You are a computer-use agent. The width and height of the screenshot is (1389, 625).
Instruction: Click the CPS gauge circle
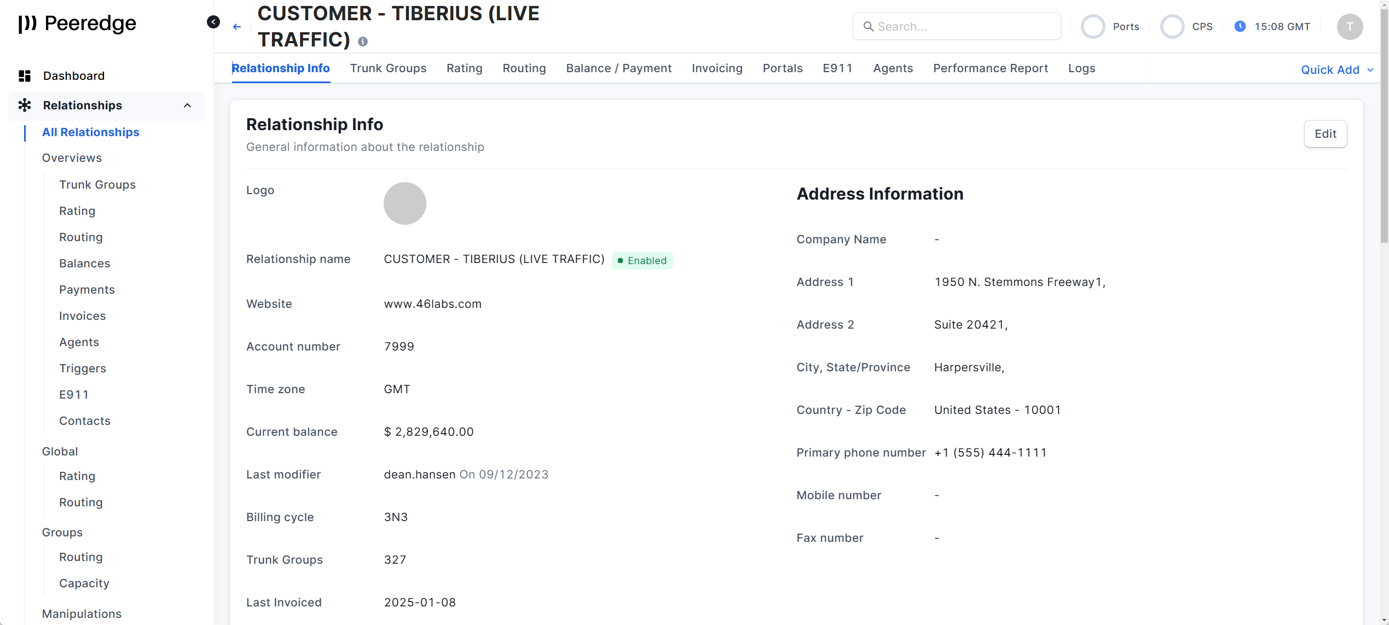(x=1172, y=27)
